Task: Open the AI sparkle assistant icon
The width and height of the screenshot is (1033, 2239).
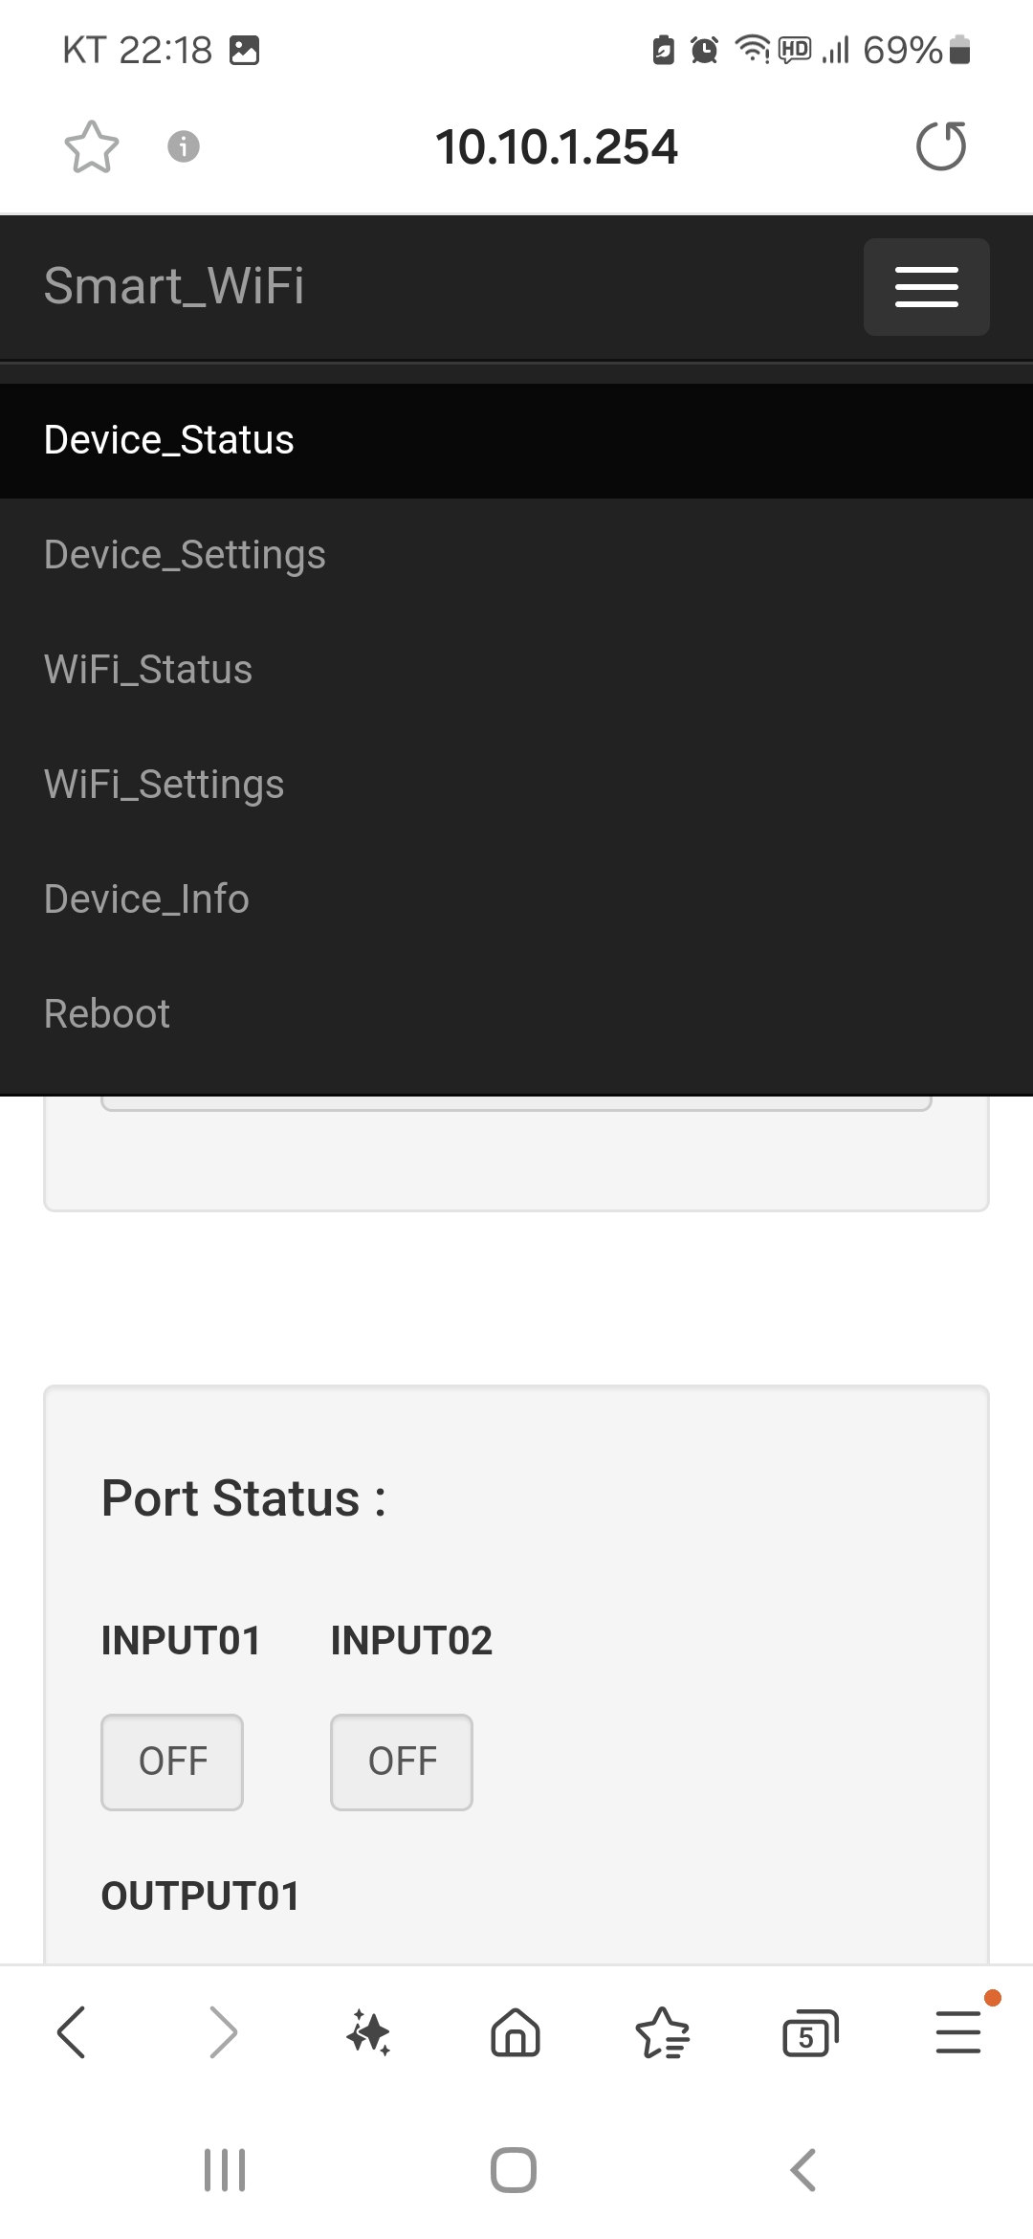Action: [368, 2032]
